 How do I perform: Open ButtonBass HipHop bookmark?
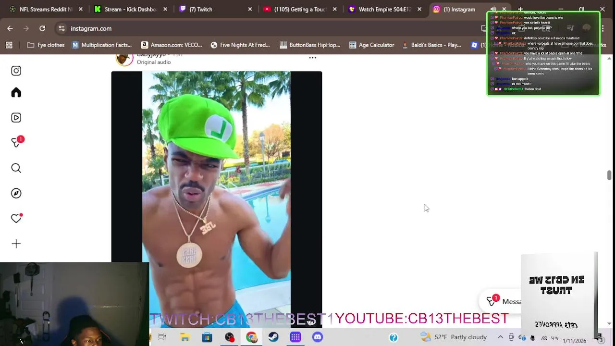(x=310, y=45)
